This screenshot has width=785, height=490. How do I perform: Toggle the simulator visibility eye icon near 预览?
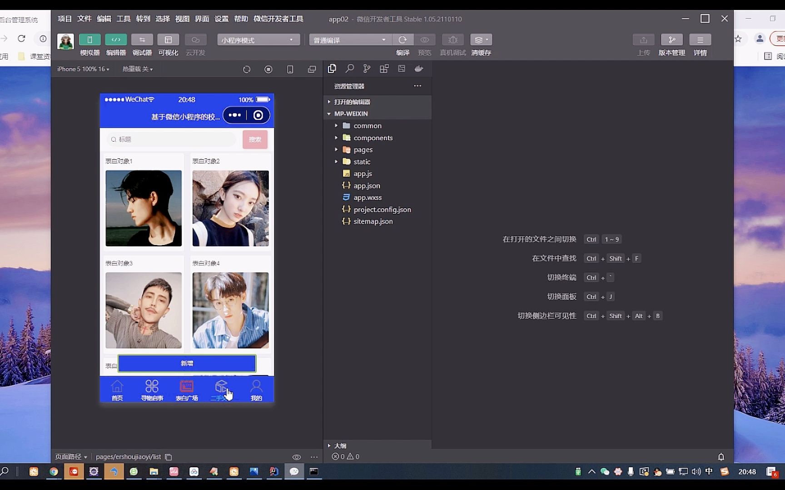point(425,39)
